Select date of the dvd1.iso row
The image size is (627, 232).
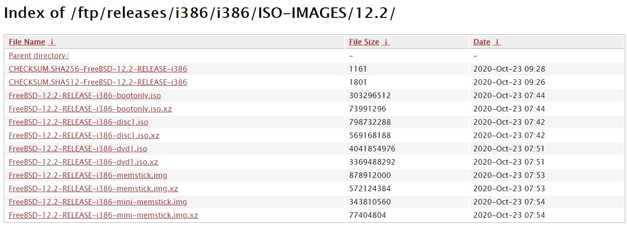(509, 149)
